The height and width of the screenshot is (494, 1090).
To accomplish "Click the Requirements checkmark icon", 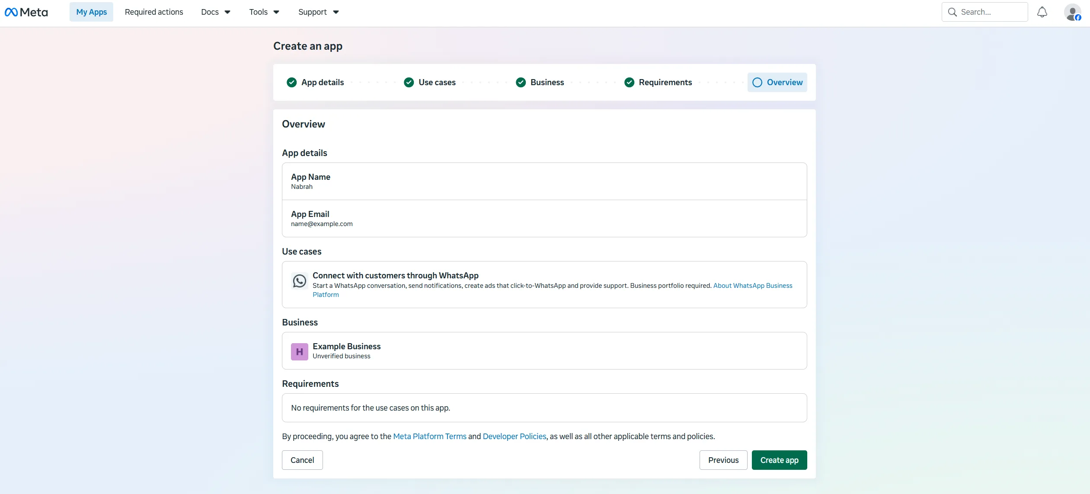I will pyautogui.click(x=629, y=82).
